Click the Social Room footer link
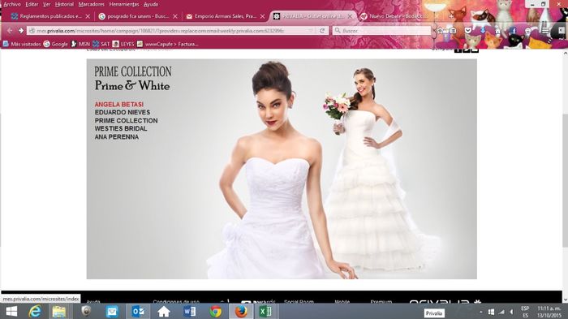 pos(299,301)
